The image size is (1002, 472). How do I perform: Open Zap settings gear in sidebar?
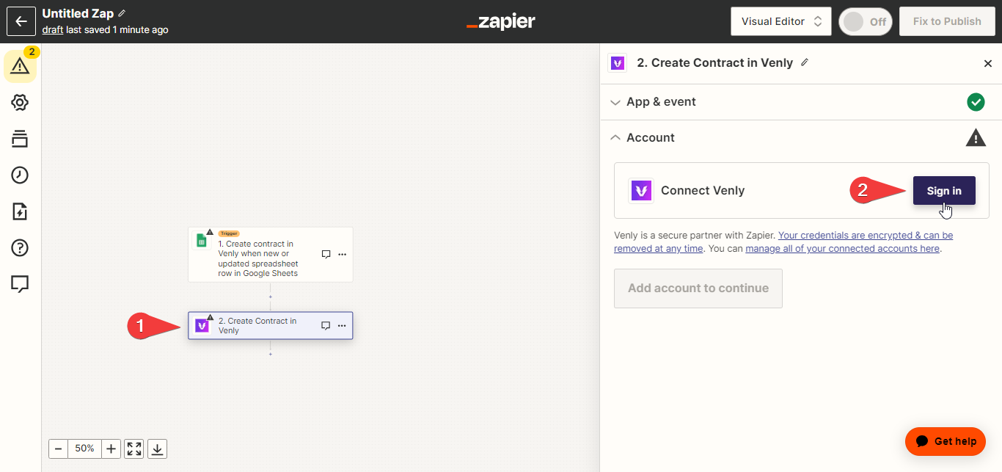pyautogui.click(x=20, y=102)
